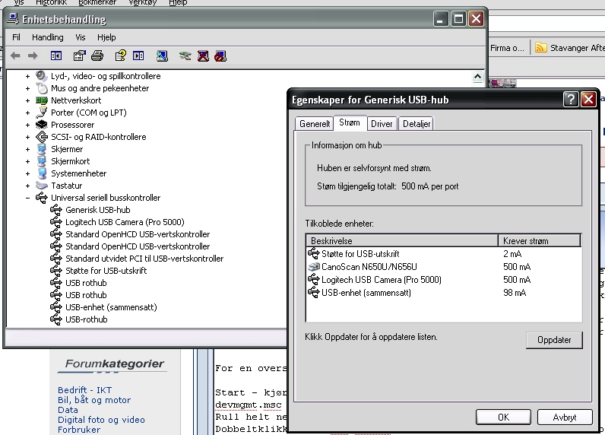Click the Update driver toolbar icon
Viewport: 605px width, 435px height.
click(x=185, y=56)
